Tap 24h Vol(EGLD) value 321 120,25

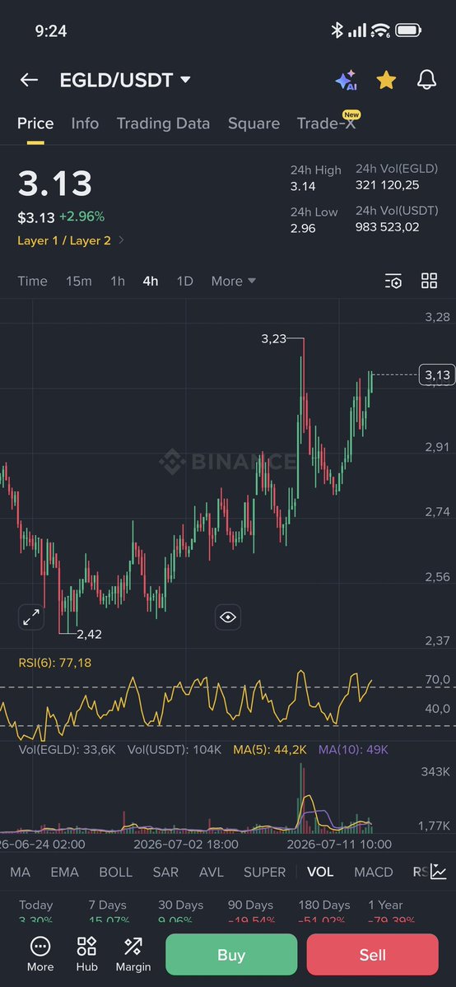pos(388,185)
